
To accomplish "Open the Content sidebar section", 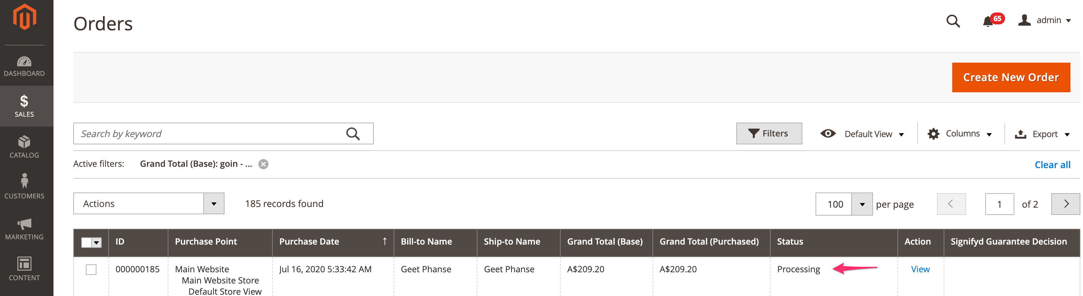I will tap(24, 269).
